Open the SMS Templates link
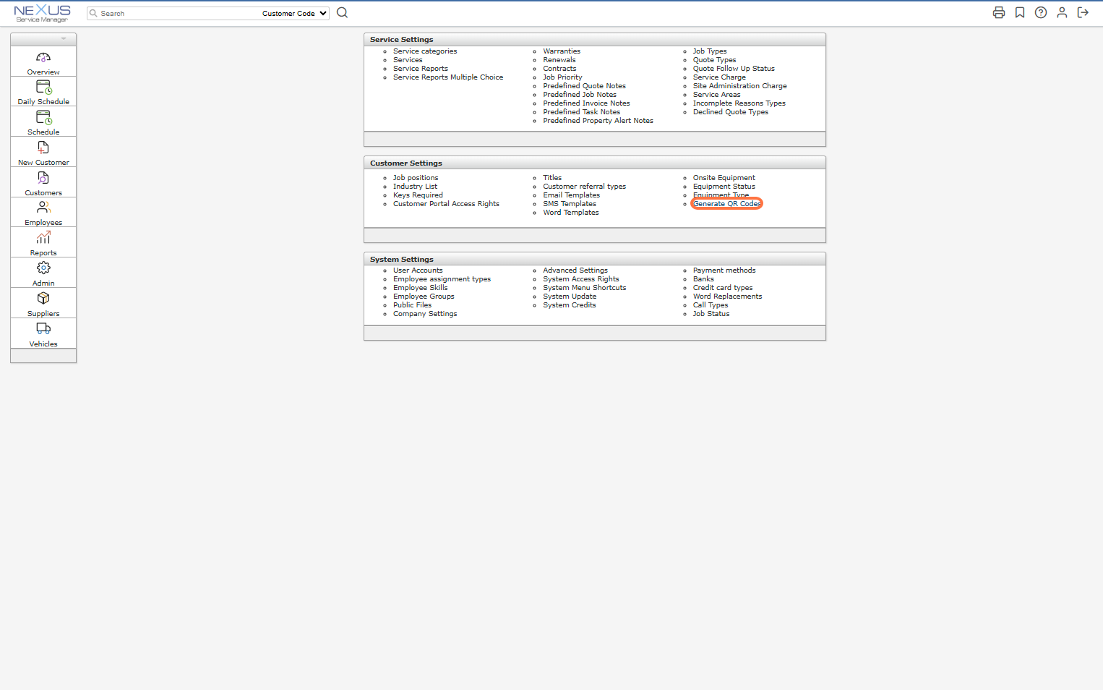This screenshot has width=1103, height=690. [570, 204]
